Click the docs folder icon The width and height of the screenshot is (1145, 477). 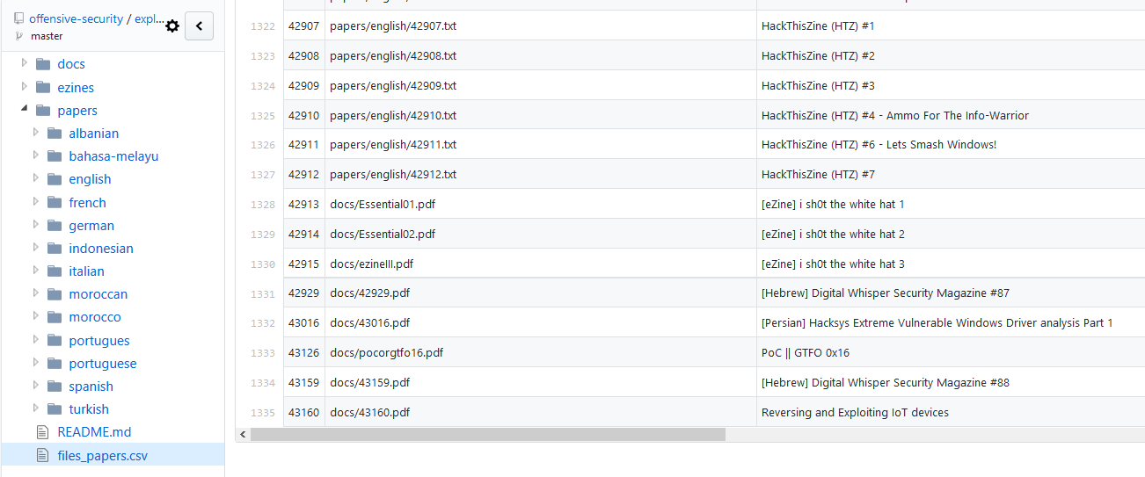[x=43, y=63]
